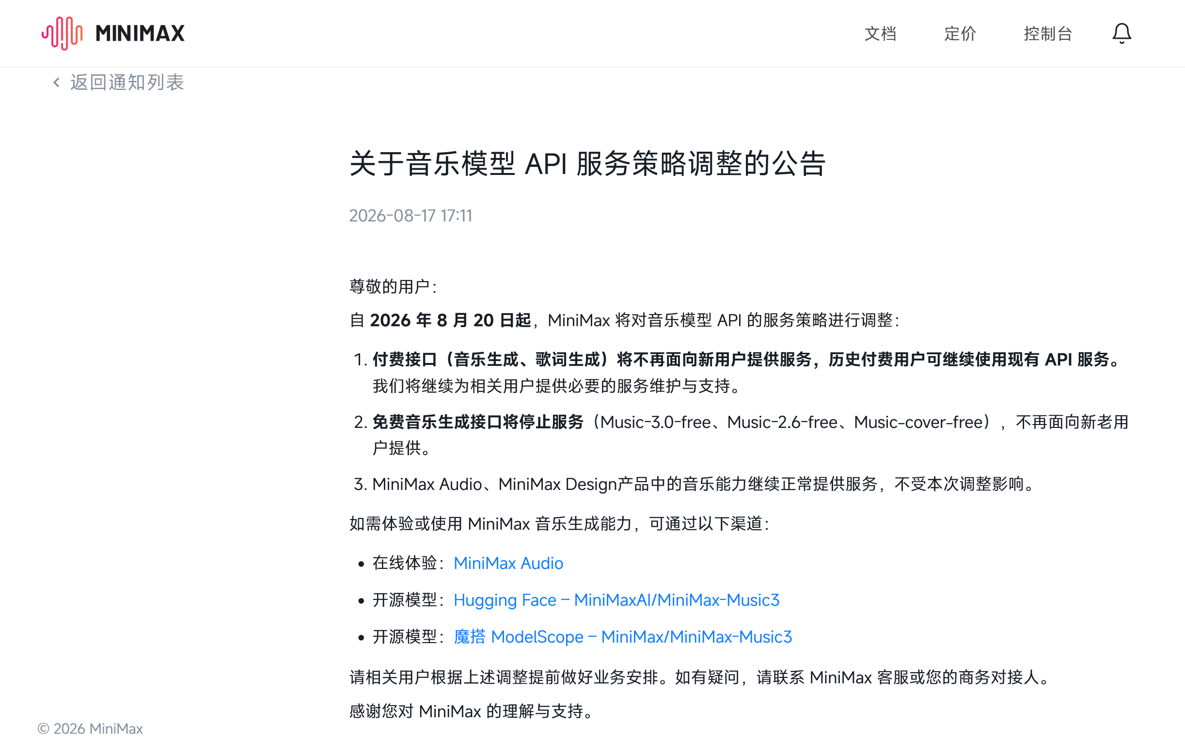This screenshot has height=756, width=1185.
Task: Go to the 定价 page
Action: [960, 33]
